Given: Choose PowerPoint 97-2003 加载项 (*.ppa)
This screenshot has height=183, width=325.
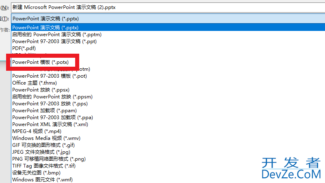Looking at the screenshot, I should (x=52, y=118).
